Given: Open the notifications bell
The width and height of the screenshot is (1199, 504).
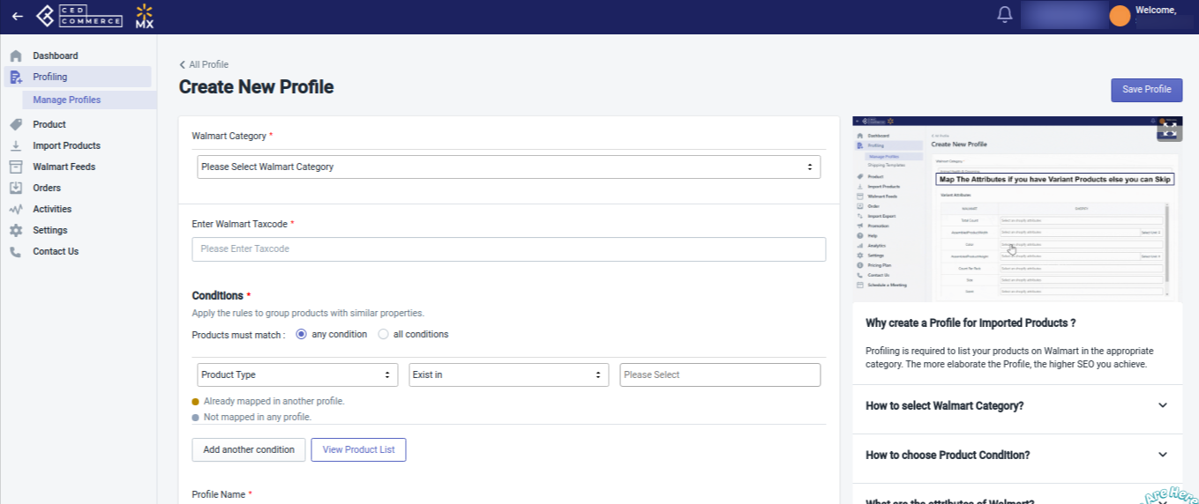Looking at the screenshot, I should tap(1004, 15).
